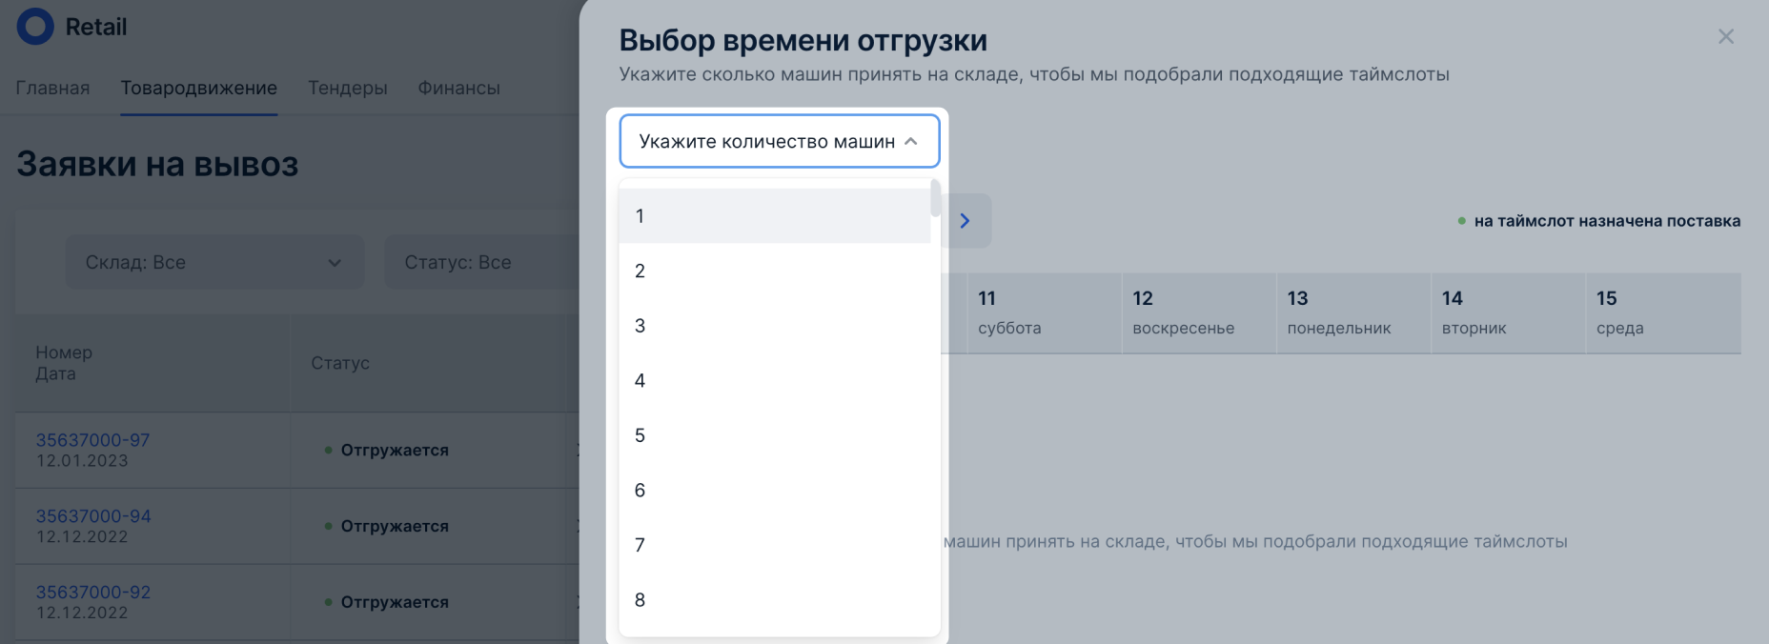
Task: Select 6 in the vehicle count list
Action: [x=774, y=491]
